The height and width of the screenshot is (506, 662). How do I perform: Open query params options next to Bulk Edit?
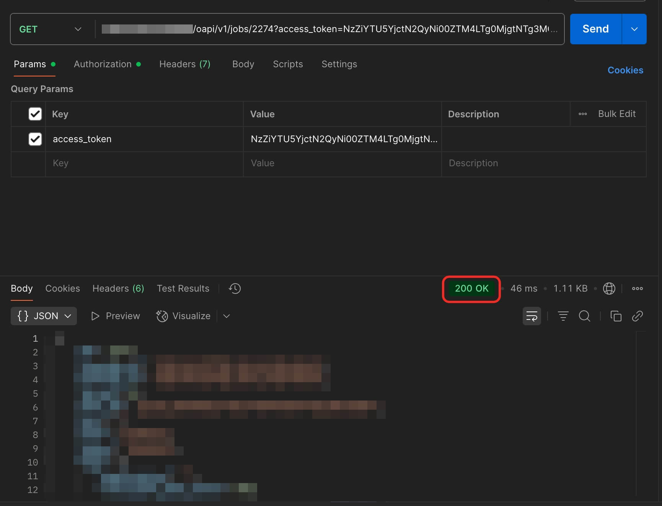click(582, 114)
